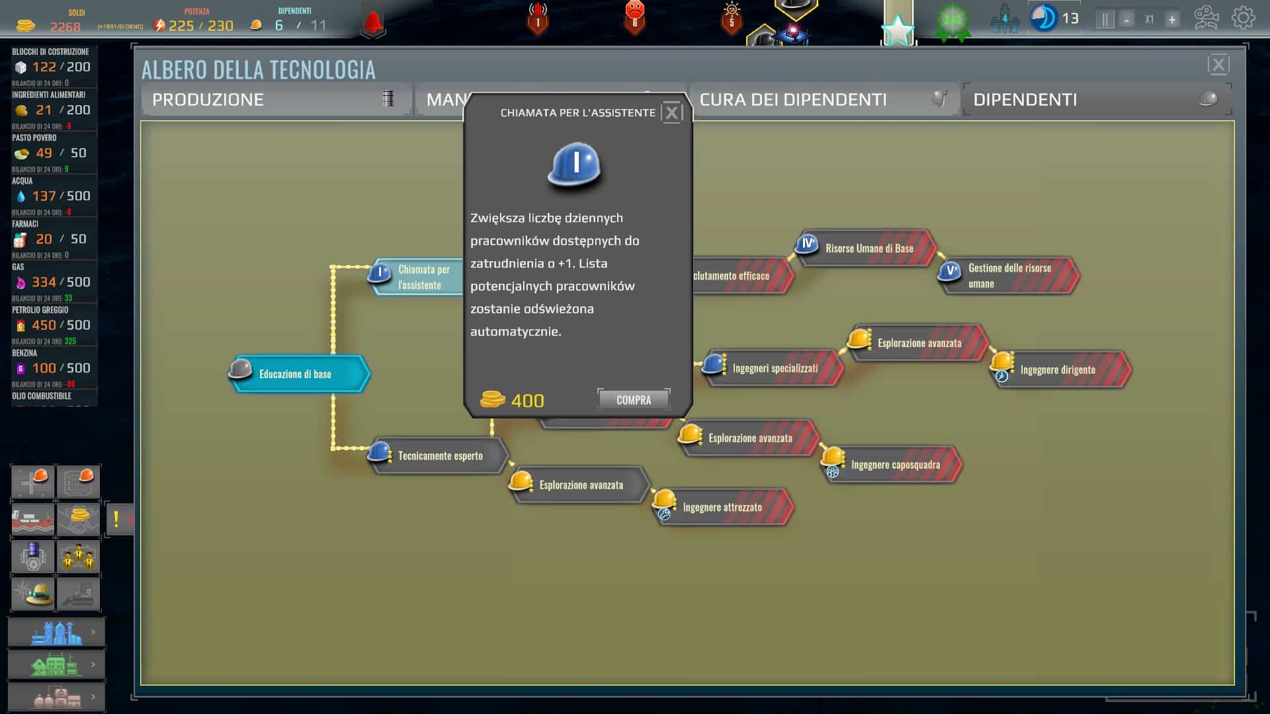Click the gold coins SOLDI icon
This screenshot has height=714, width=1270.
[26, 25]
